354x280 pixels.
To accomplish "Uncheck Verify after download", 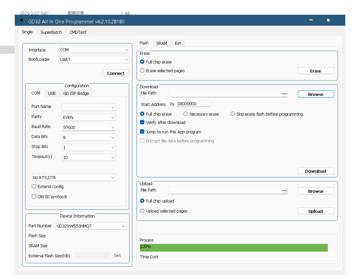I will click(142, 123).
